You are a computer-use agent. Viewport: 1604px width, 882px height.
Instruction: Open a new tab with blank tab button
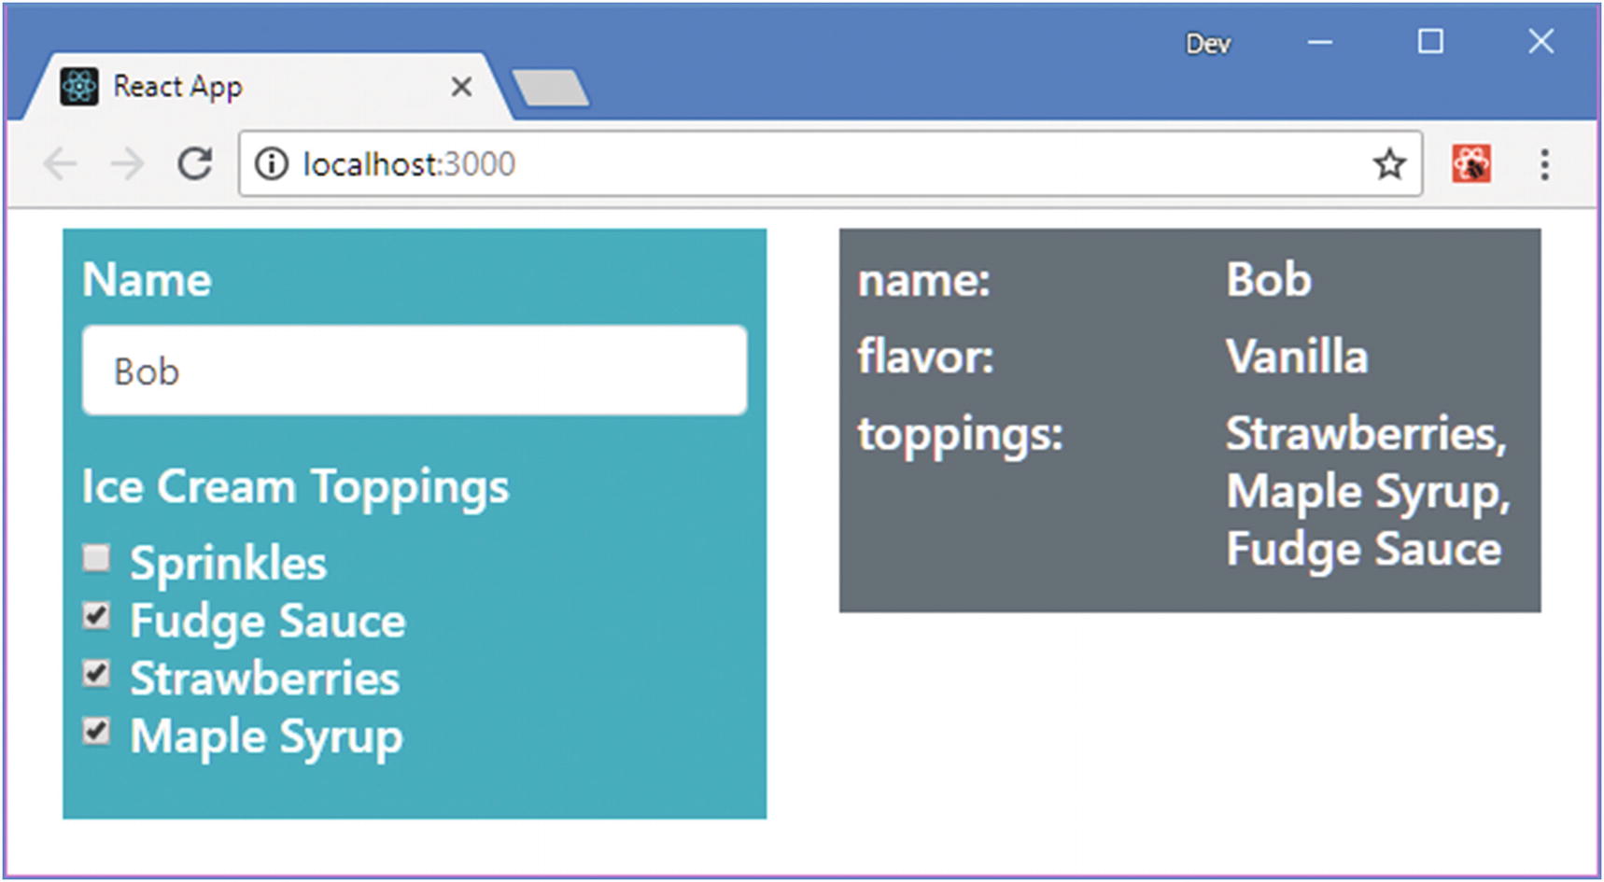(551, 88)
